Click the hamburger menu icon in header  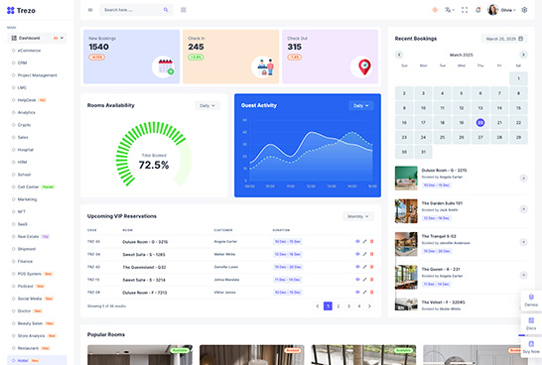(x=90, y=10)
